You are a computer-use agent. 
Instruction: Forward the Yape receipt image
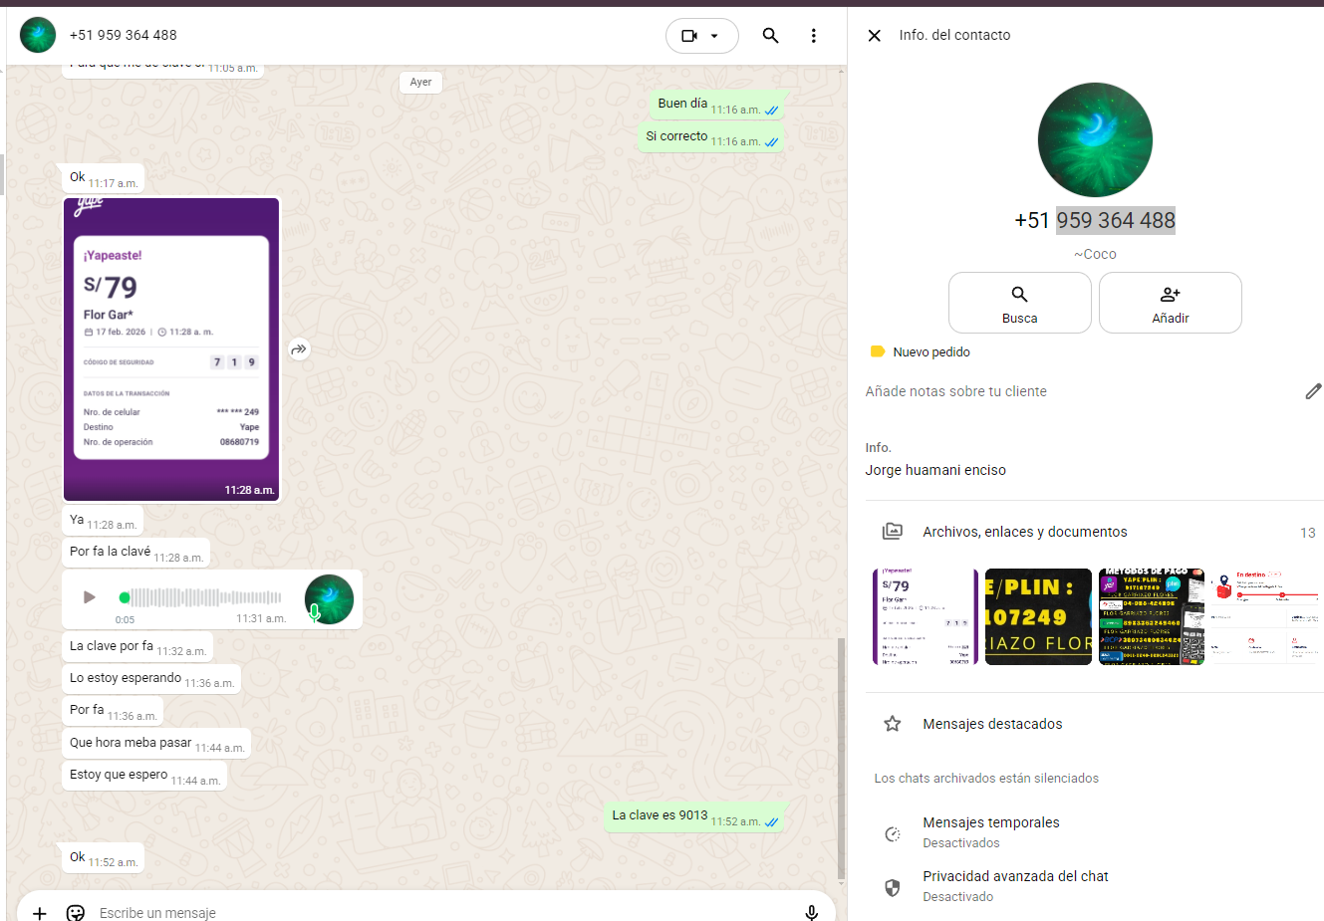click(299, 349)
